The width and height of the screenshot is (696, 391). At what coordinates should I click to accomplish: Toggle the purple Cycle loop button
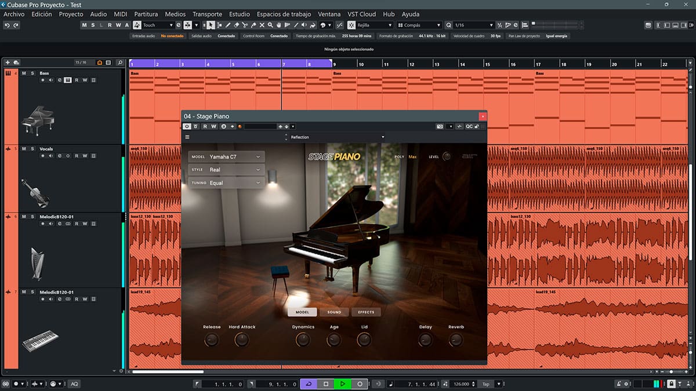pos(309,383)
